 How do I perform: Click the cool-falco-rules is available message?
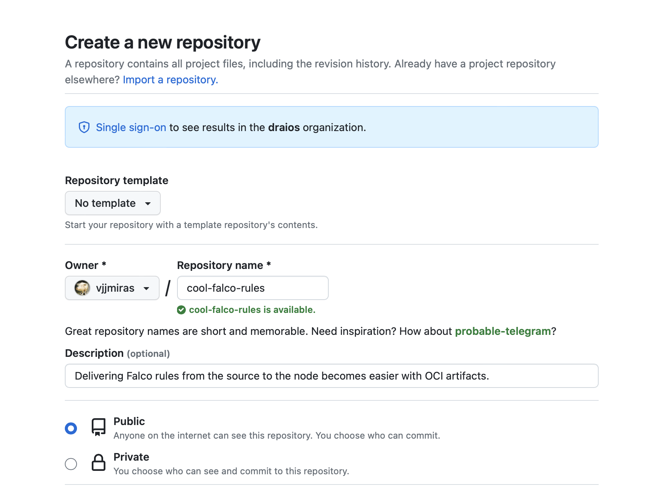pos(252,310)
